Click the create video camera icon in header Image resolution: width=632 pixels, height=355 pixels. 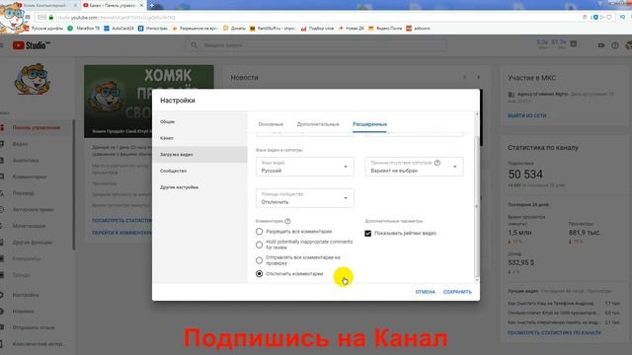[x=601, y=45]
